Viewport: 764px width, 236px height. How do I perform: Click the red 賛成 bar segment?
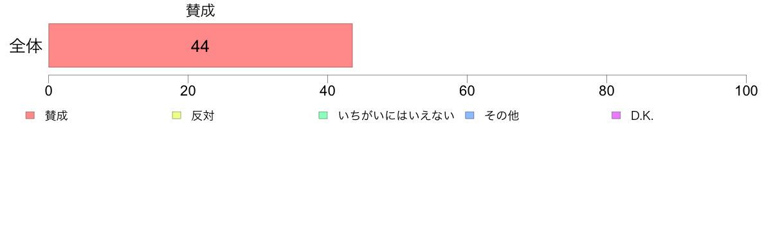(x=200, y=45)
